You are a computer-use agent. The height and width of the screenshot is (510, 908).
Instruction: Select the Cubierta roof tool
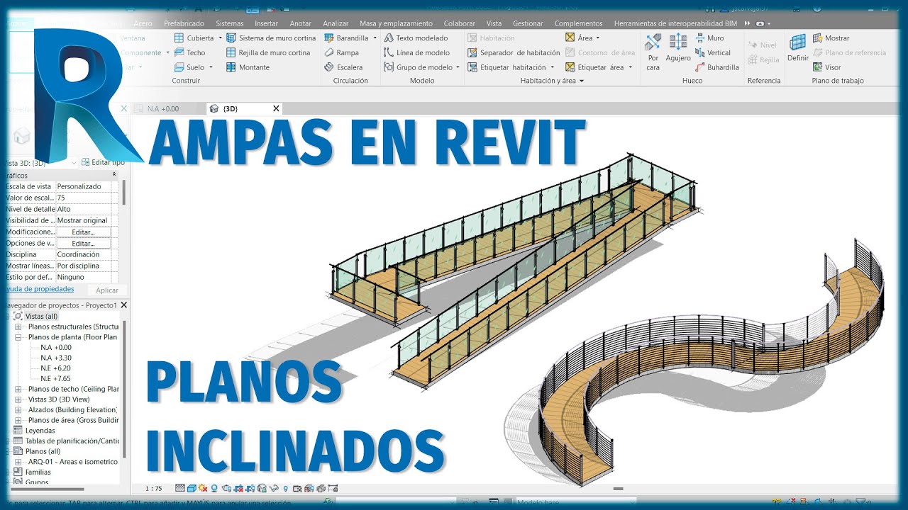194,38
